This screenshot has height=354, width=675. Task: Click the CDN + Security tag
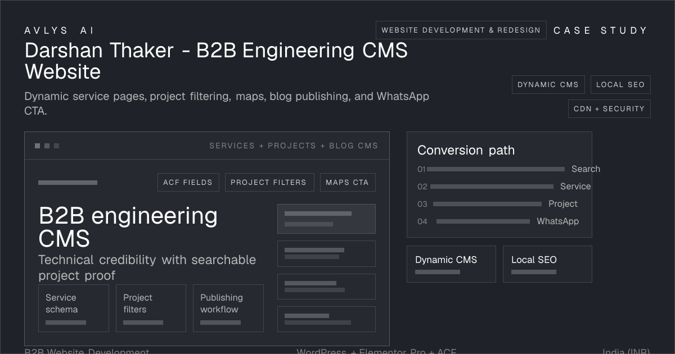point(609,109)
